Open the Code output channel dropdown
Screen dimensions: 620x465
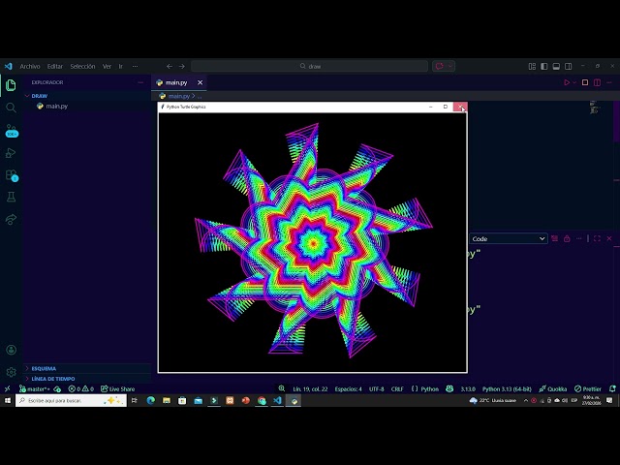click(508, 238)
